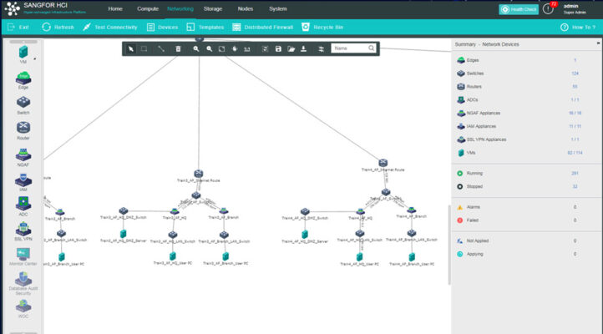Click the download export icon
Image resolution: width=603 pixels, height=334 pixels.
pos(303,48)
